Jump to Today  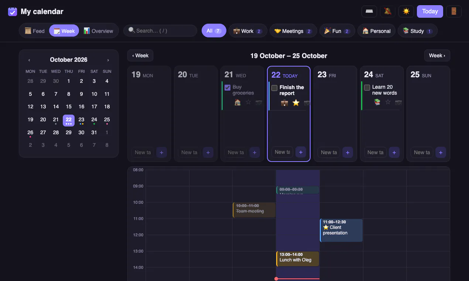click(430, 11)
